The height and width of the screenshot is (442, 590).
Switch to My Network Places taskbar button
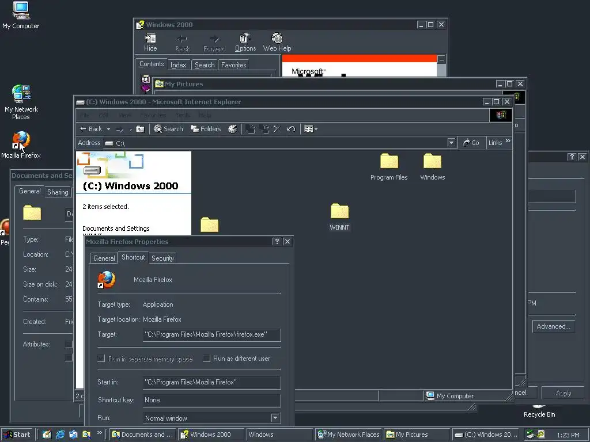click(349, 435)
